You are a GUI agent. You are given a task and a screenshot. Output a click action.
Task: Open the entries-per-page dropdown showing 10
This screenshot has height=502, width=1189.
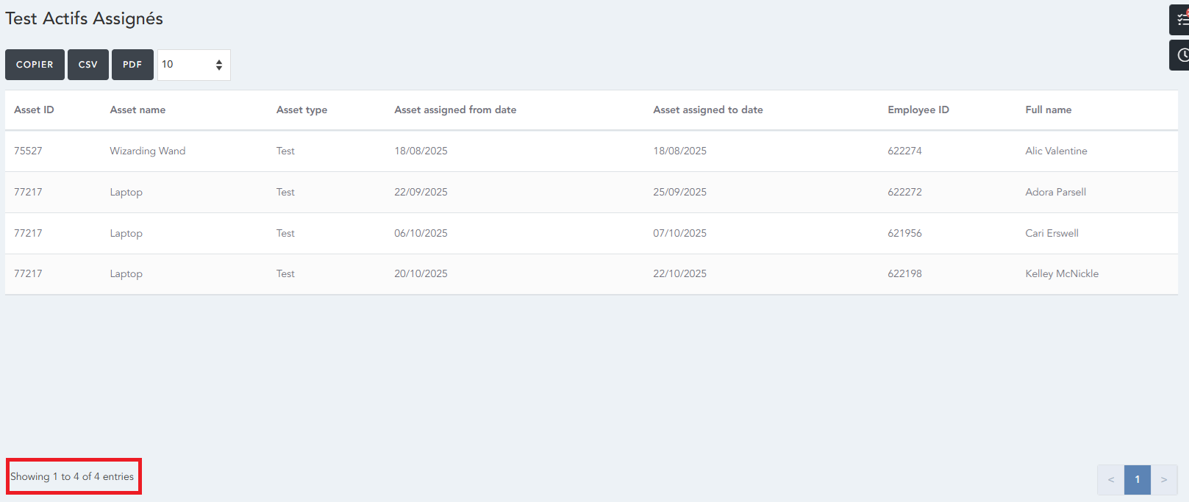coord(193,65)
